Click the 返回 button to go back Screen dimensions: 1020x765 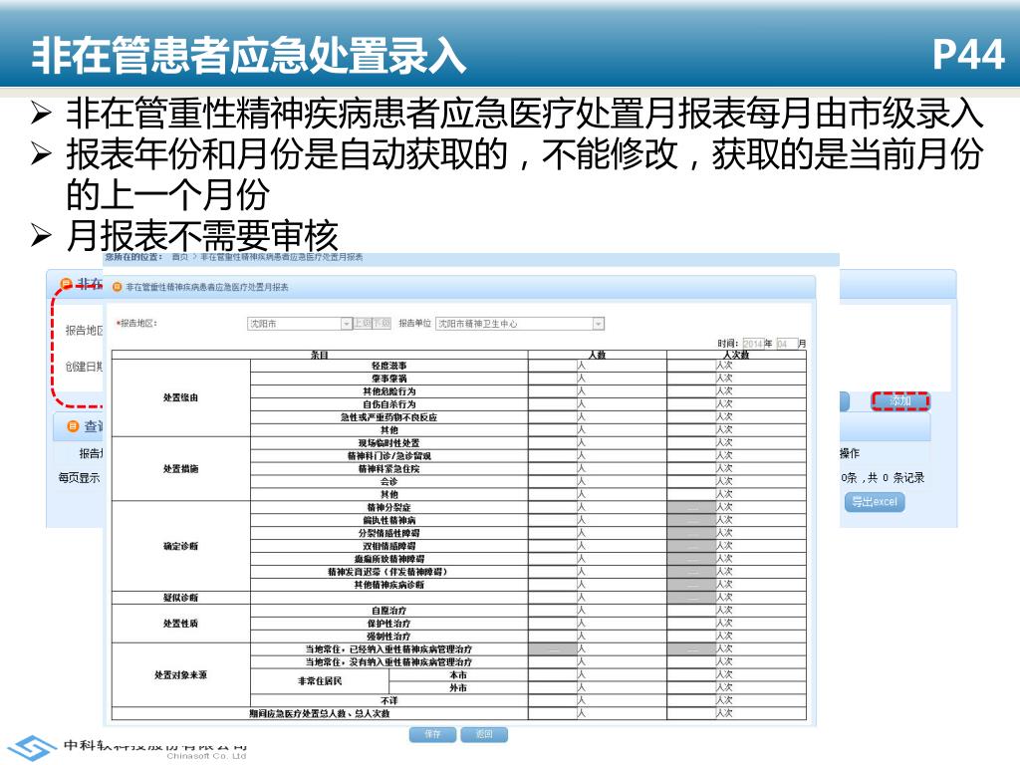pyautogui.click(x=484, y=734)
